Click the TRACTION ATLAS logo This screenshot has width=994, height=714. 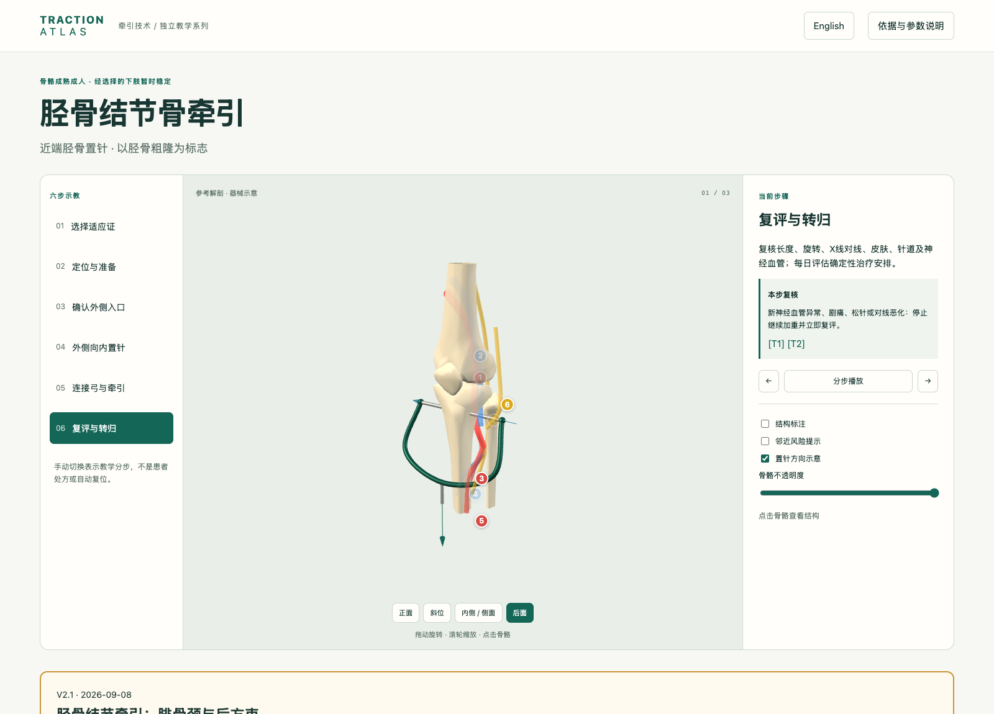[71, 26]
